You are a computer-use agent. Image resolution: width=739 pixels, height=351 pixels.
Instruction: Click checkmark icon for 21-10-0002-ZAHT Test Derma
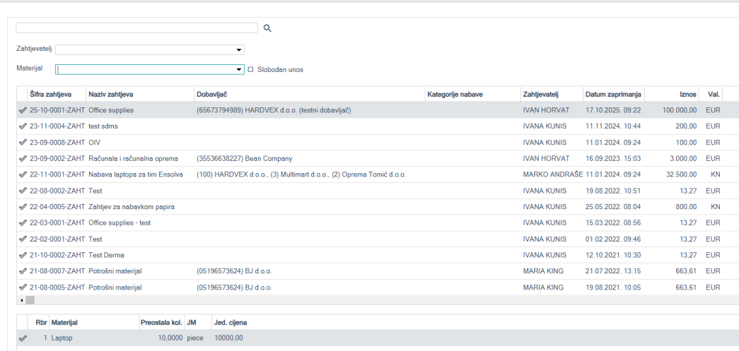(23, 255)
